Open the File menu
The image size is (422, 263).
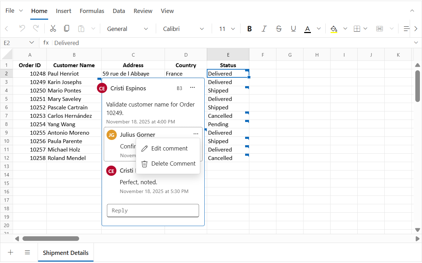14,11
